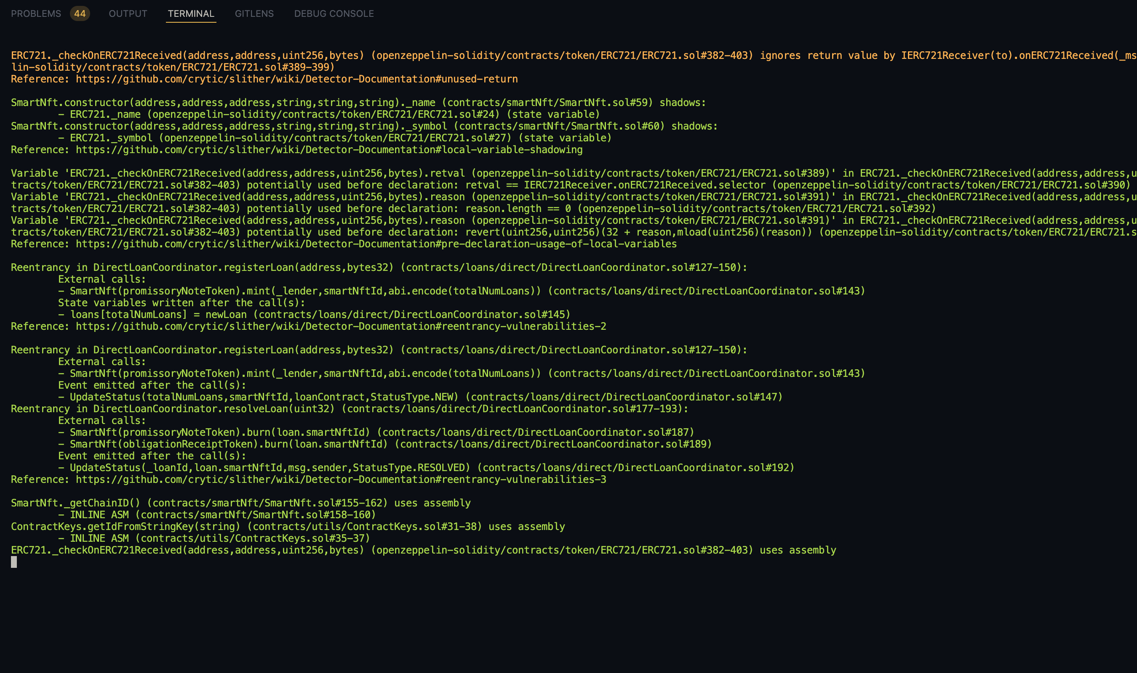Click the 44 problems count badge

(80, 13)
